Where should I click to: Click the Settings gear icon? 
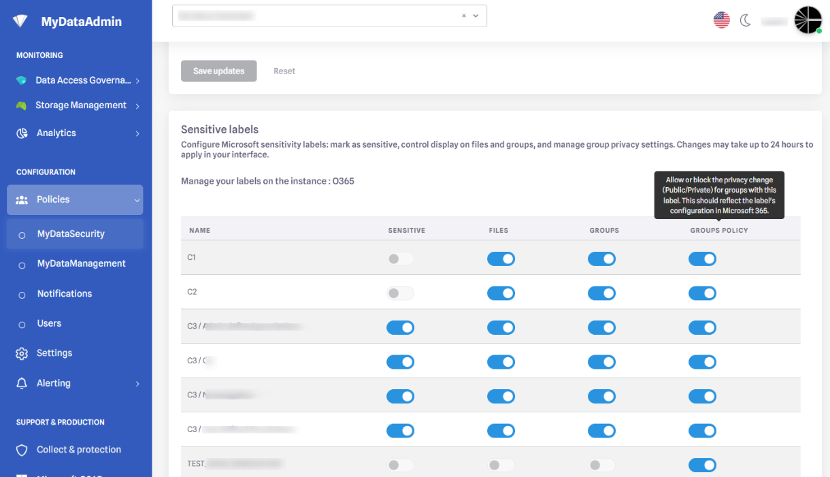(x=22, y=353)
